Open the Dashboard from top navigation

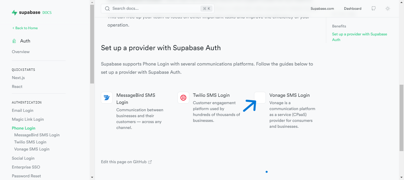353,9
